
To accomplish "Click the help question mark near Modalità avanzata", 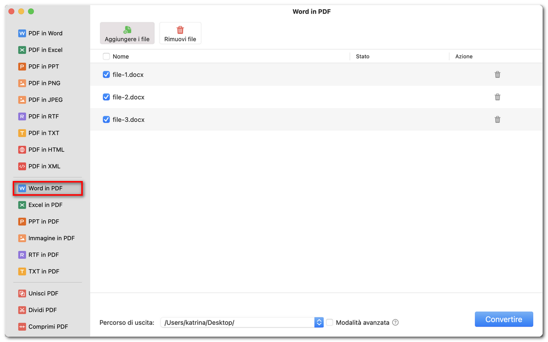I will pyautogui.click(x=396, y=322).
